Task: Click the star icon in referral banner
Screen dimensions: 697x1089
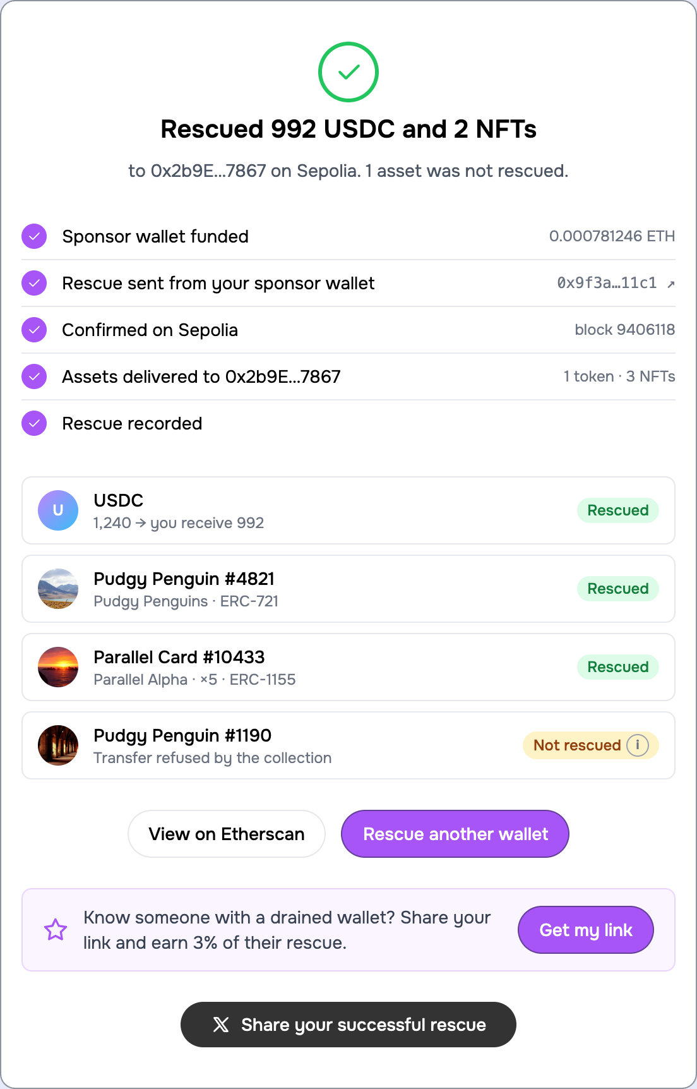Action: point(56,929)
